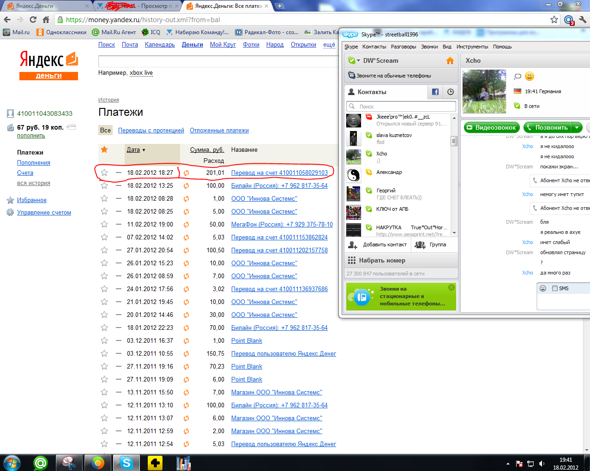Image resolution: width=590 pixels, height=471 pixels.
Task: Open Skype from the Windows taskbar
Action: point(126,462)
